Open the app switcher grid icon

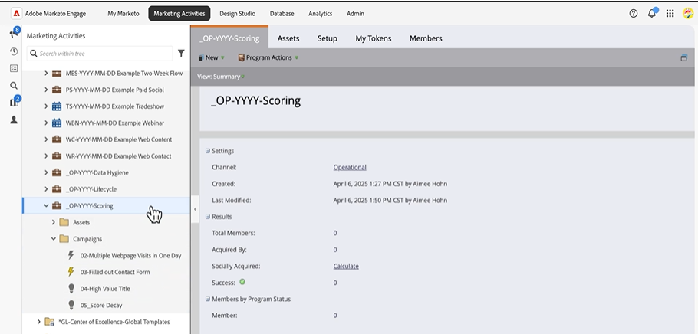tap(670, 13)
